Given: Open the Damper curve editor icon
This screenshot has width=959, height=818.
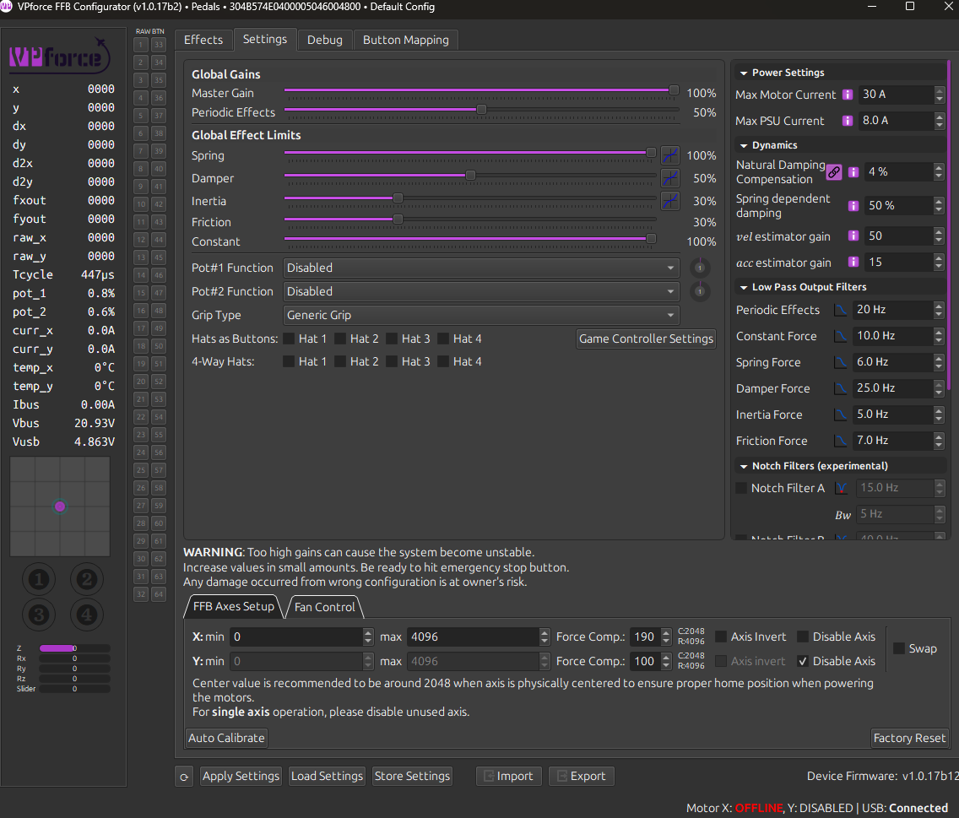Looking at the screenshot, I should click(x=669, y=178).
